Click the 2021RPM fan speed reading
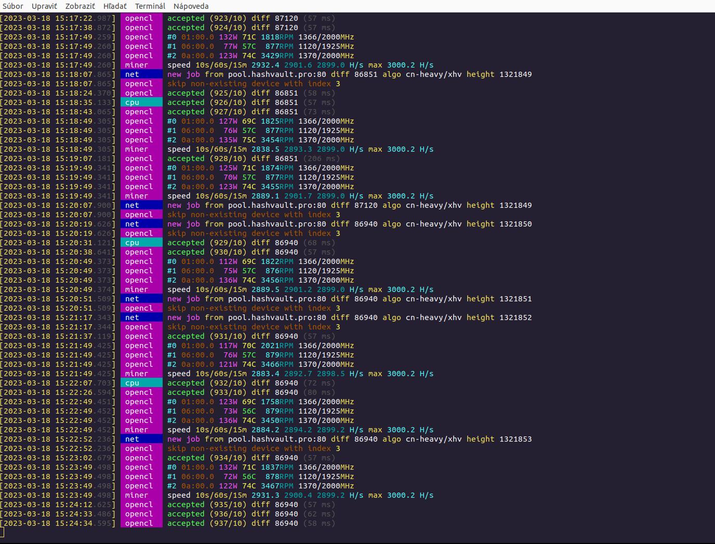 pyautogui.click(x=277, y=346)
